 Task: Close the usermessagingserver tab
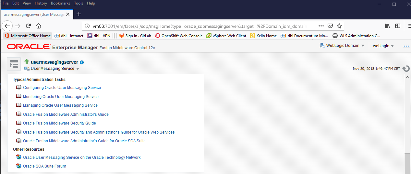point(67,15)
